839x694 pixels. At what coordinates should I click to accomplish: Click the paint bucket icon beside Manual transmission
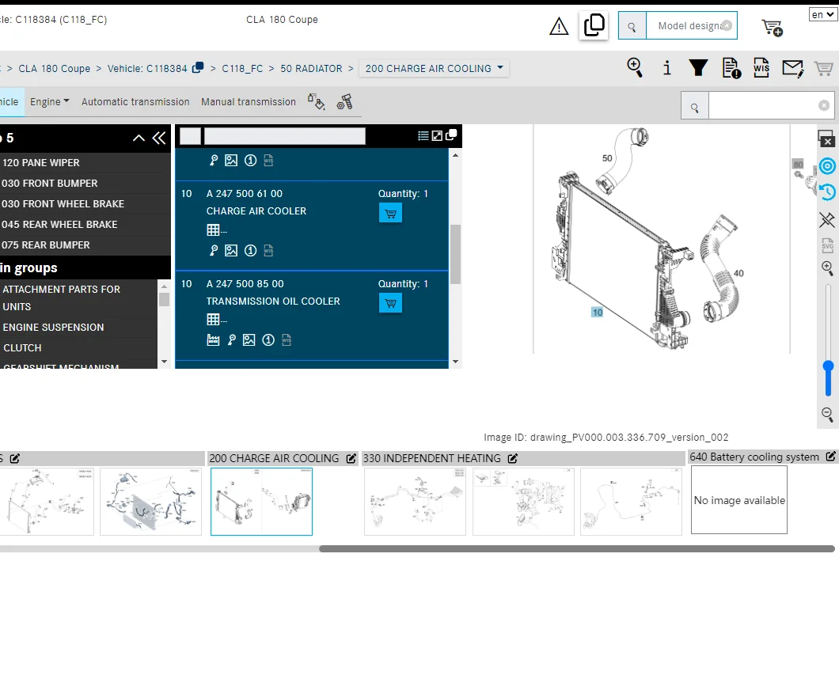(x=317, y=101)
